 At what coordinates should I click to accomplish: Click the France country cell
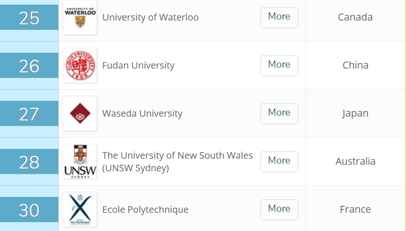[355, 210]
